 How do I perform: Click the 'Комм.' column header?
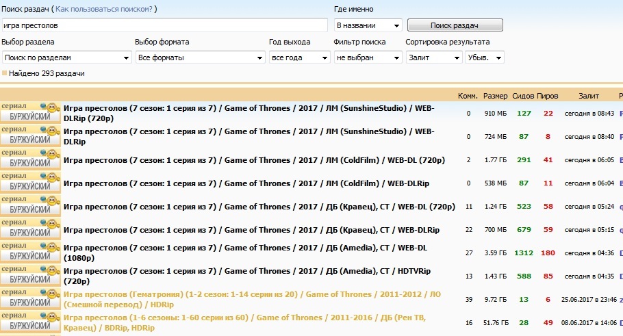tap(468, 96)
